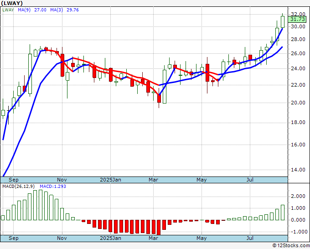
Task: Click the last green MACD histogram bar
Action: click(x=283, y=213)
